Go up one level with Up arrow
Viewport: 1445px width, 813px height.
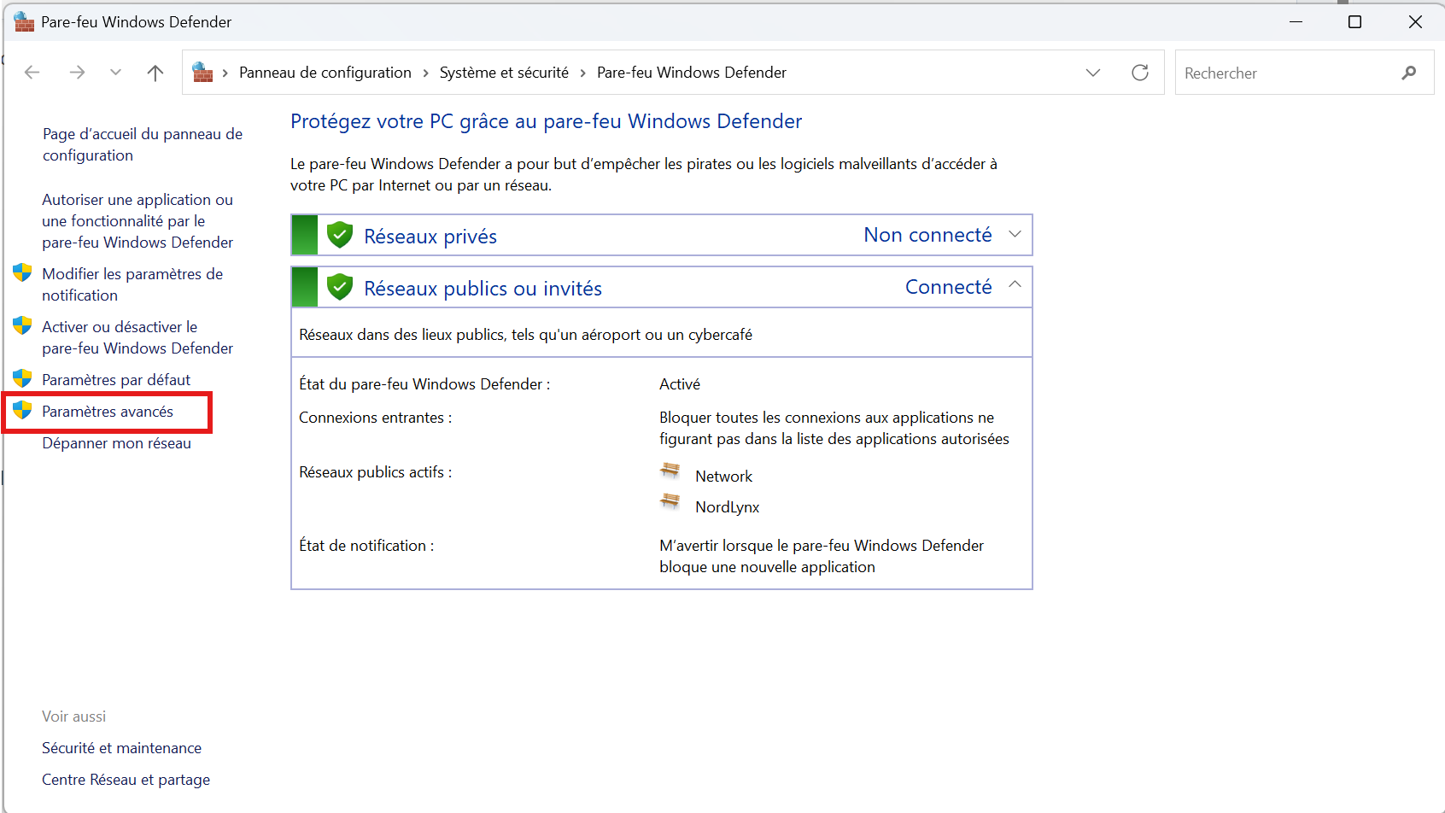point(155,73)
